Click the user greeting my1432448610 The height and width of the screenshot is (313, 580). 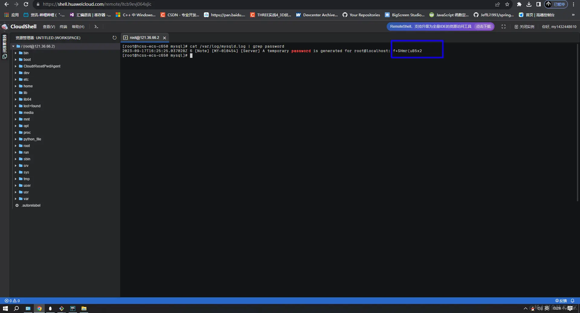(559, 27)
